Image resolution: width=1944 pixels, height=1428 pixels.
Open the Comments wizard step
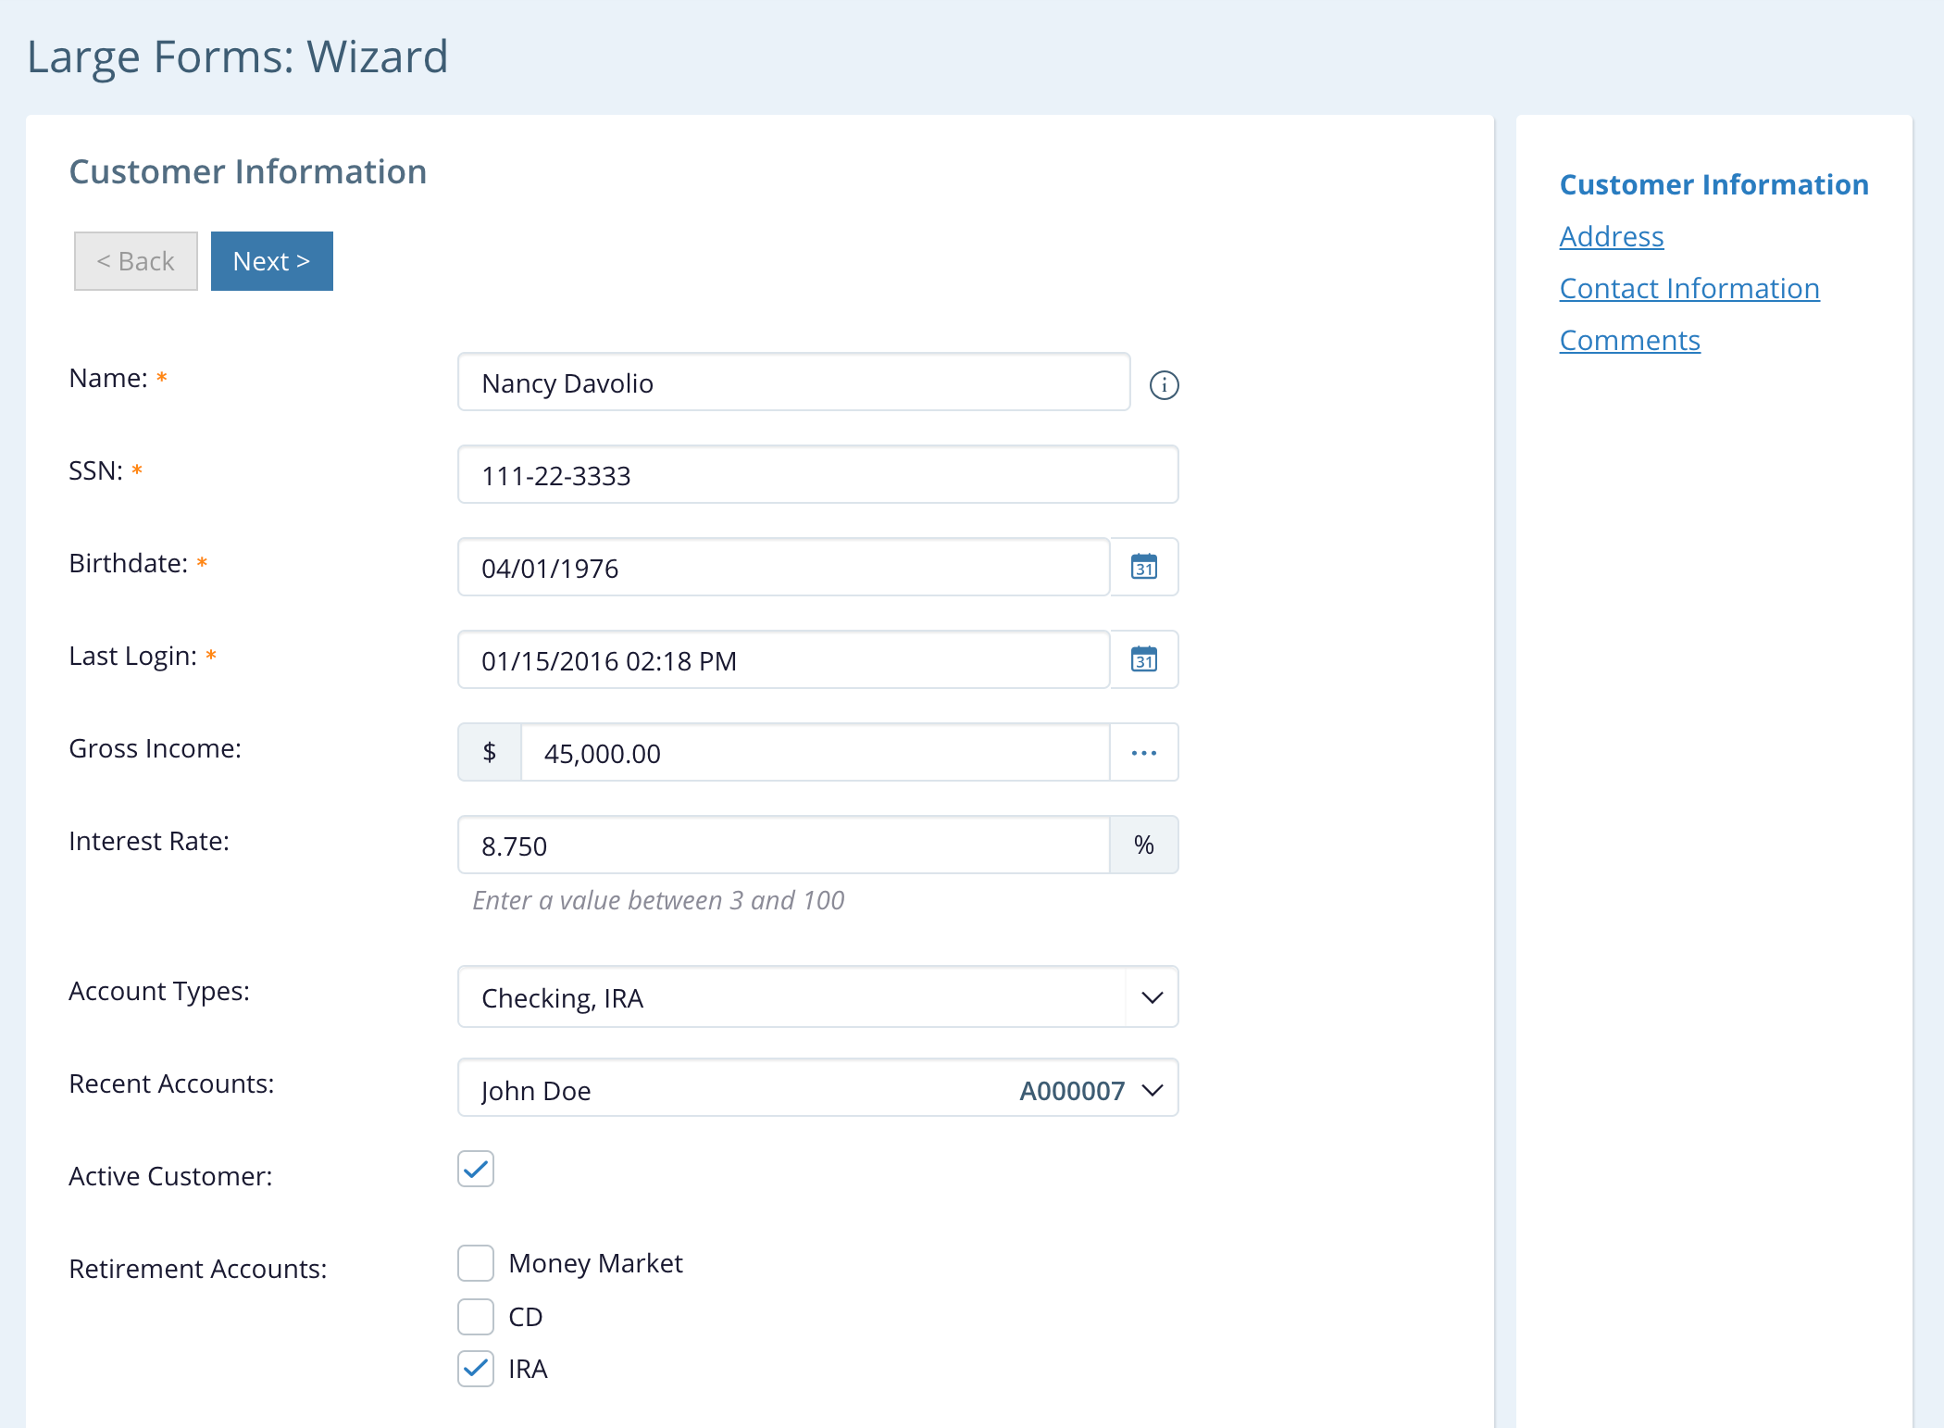click(1629, 340)
